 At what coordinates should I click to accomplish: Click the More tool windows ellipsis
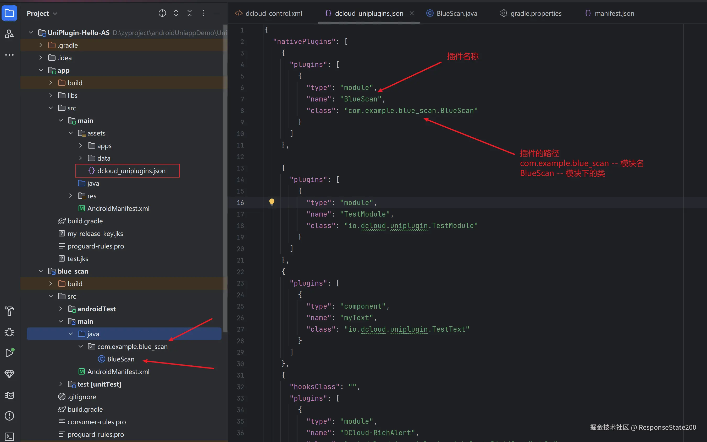click(9, 55)
